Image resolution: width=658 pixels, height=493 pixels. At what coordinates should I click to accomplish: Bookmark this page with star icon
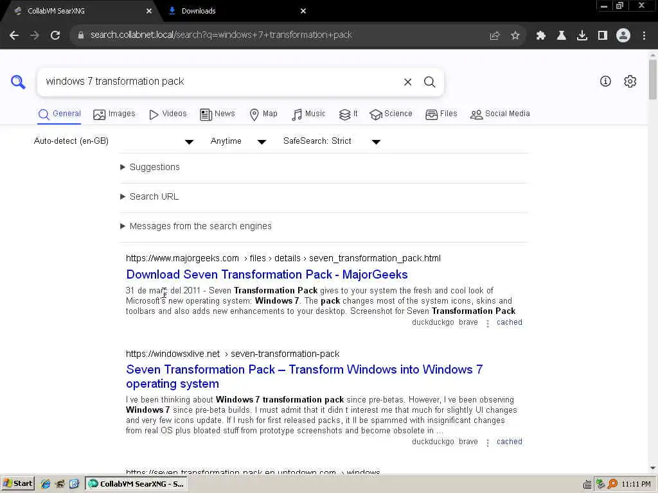pos(515,36)
